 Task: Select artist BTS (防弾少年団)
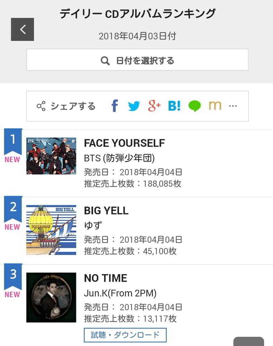[x=119, y=158]
